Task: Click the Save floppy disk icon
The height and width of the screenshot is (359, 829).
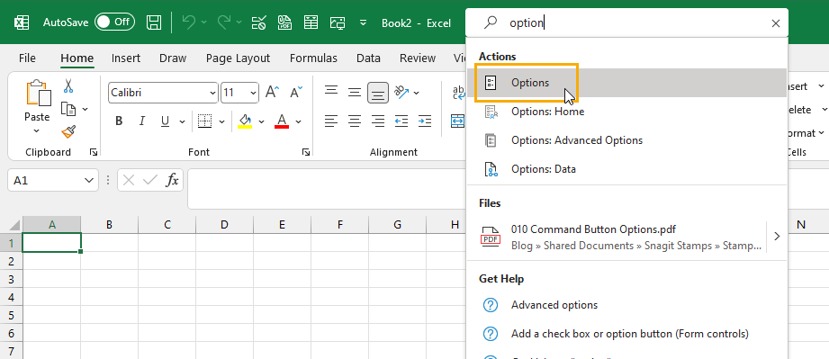Action: 154,22
